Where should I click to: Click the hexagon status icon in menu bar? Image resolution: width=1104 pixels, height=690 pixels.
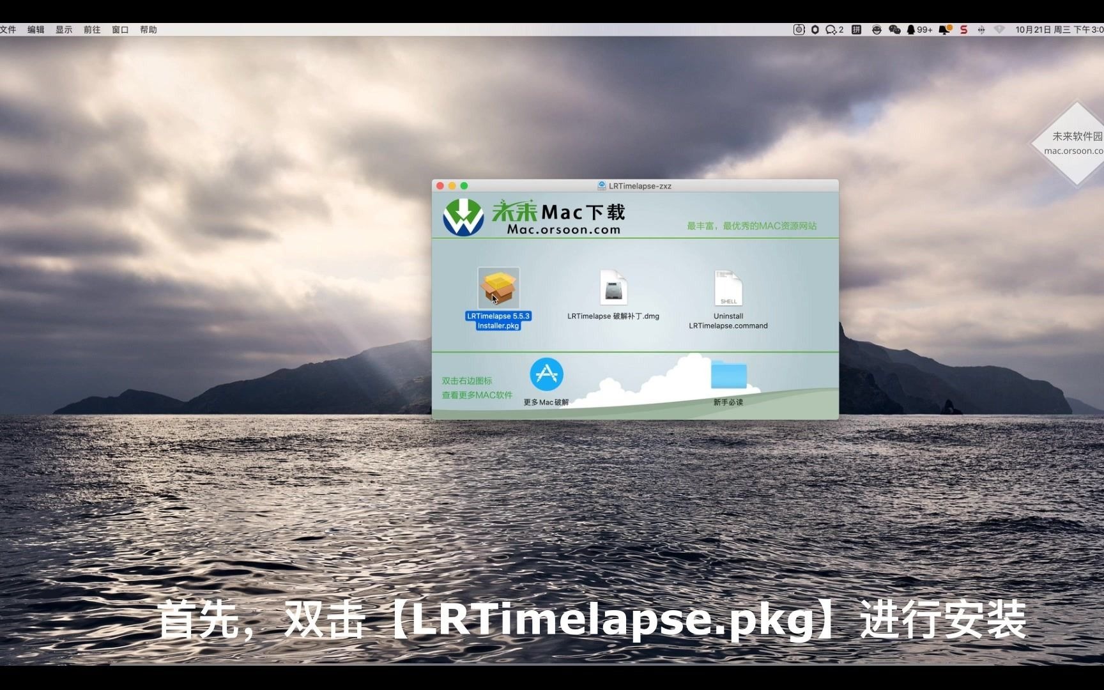pos(815,29)
